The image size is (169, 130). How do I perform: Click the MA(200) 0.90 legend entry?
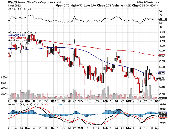coord(17,38)
